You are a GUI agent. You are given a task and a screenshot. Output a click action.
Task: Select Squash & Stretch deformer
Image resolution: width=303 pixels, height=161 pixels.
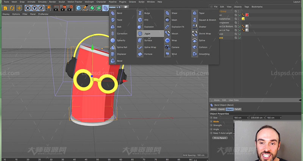(205, 20)
